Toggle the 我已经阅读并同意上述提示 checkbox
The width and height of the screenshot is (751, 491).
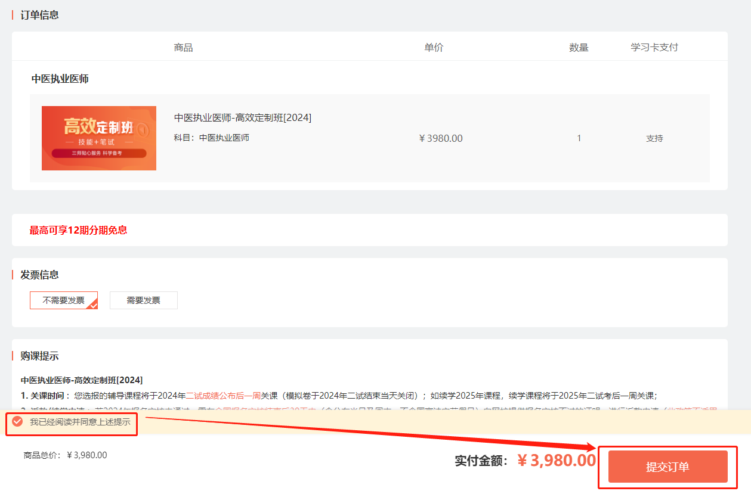coord(18,422)
